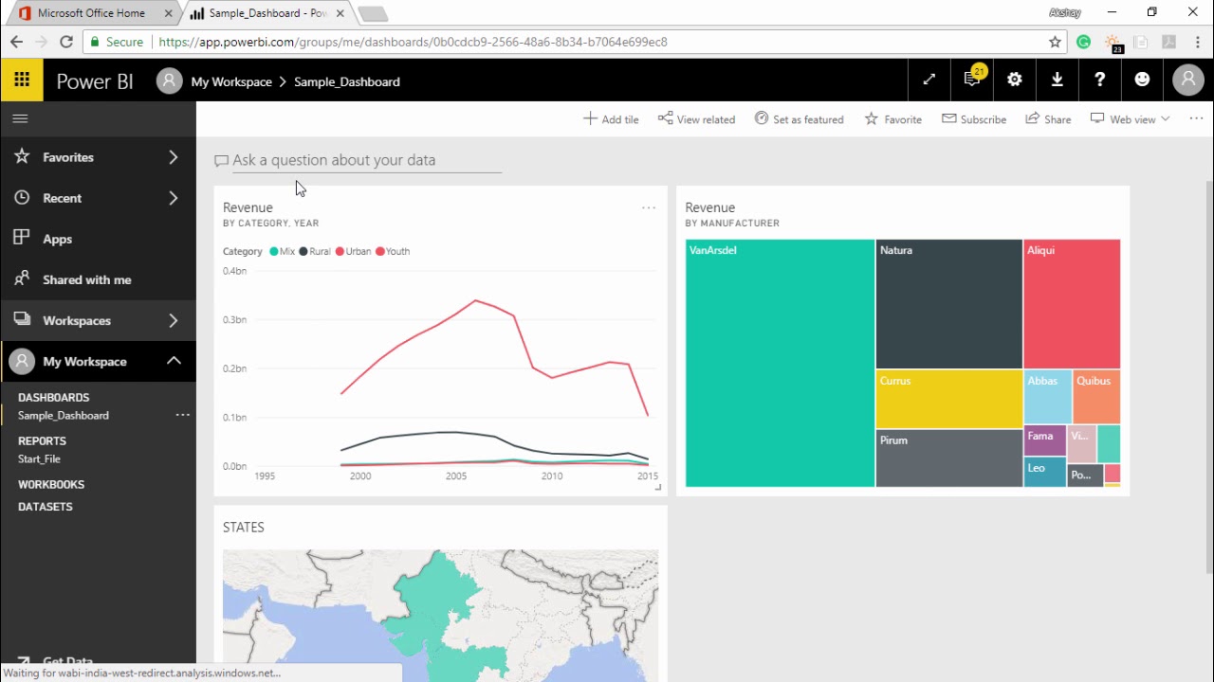Open the user account avatar
This screenshot has width=1214, height=682.
[1188, 81]
